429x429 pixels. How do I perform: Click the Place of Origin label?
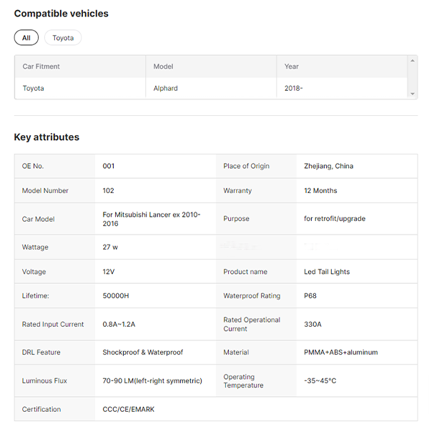pyautogui.click(x=247, y=166)
